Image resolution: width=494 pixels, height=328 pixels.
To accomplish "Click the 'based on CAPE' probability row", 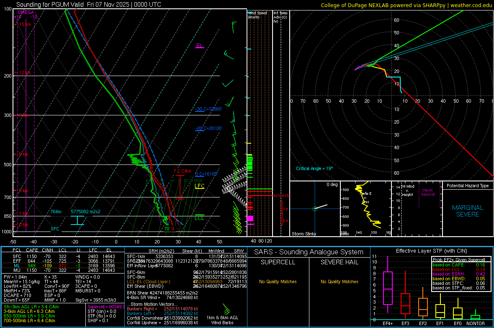I will (x=459, y=265).
